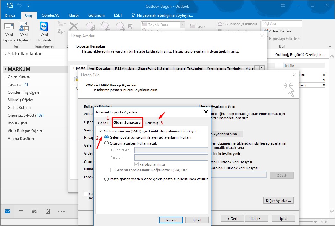
Task: Select the Giden Sunucusu tab
Action: (x=127, y=122)
